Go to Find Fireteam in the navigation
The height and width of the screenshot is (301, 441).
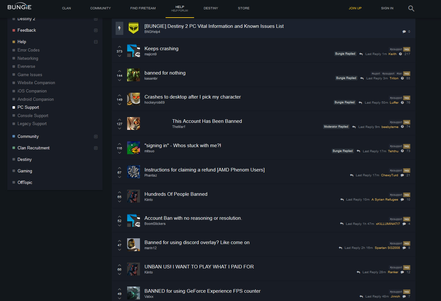[x=143, y=8]
